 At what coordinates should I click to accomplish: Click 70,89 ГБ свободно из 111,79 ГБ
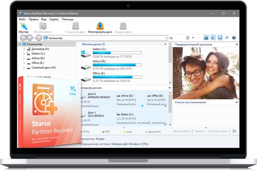coord(112,56)
